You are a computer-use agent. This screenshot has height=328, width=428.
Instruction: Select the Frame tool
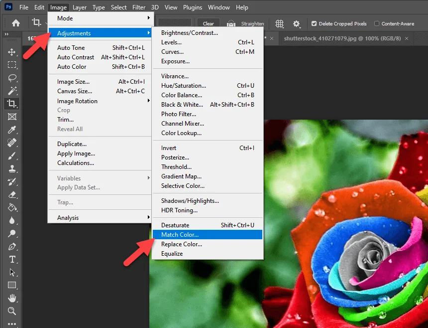click(12, 117)
